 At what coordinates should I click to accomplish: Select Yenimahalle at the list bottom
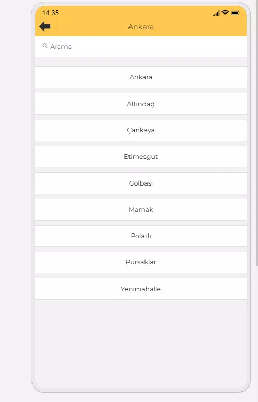(141, 289)
